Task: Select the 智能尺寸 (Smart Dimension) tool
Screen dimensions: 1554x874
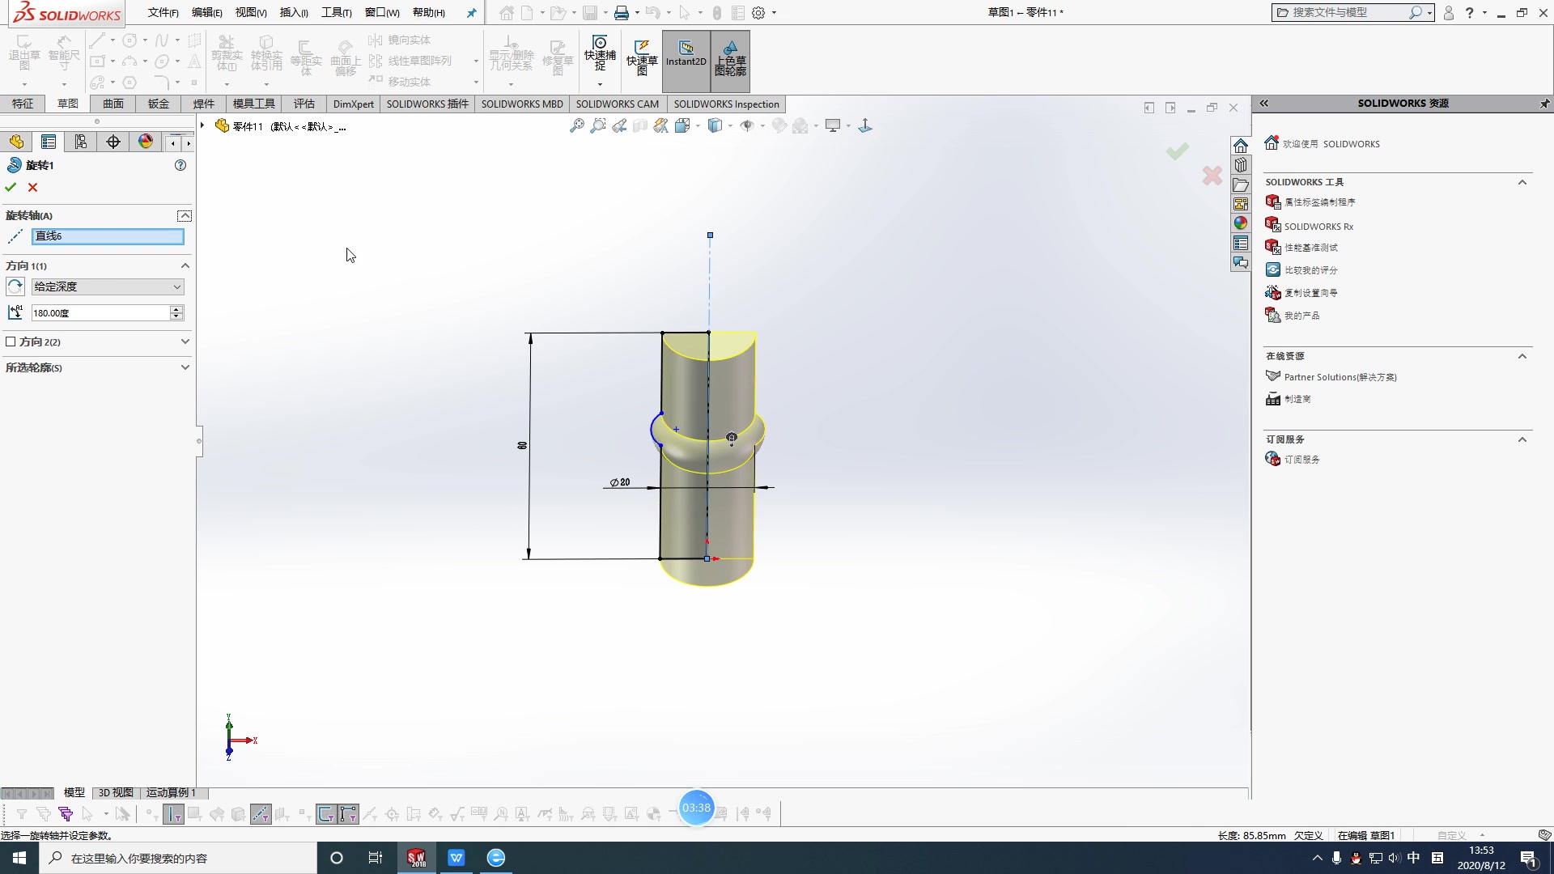Action: tap(63, 53)
